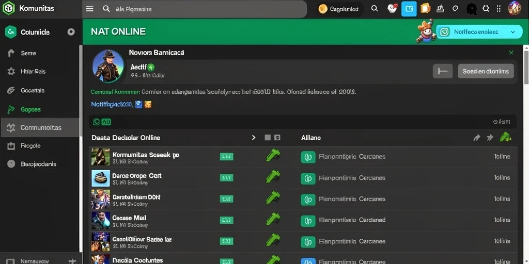Click the Canol/Oliout Sadse lar row title

coord(142,239)
